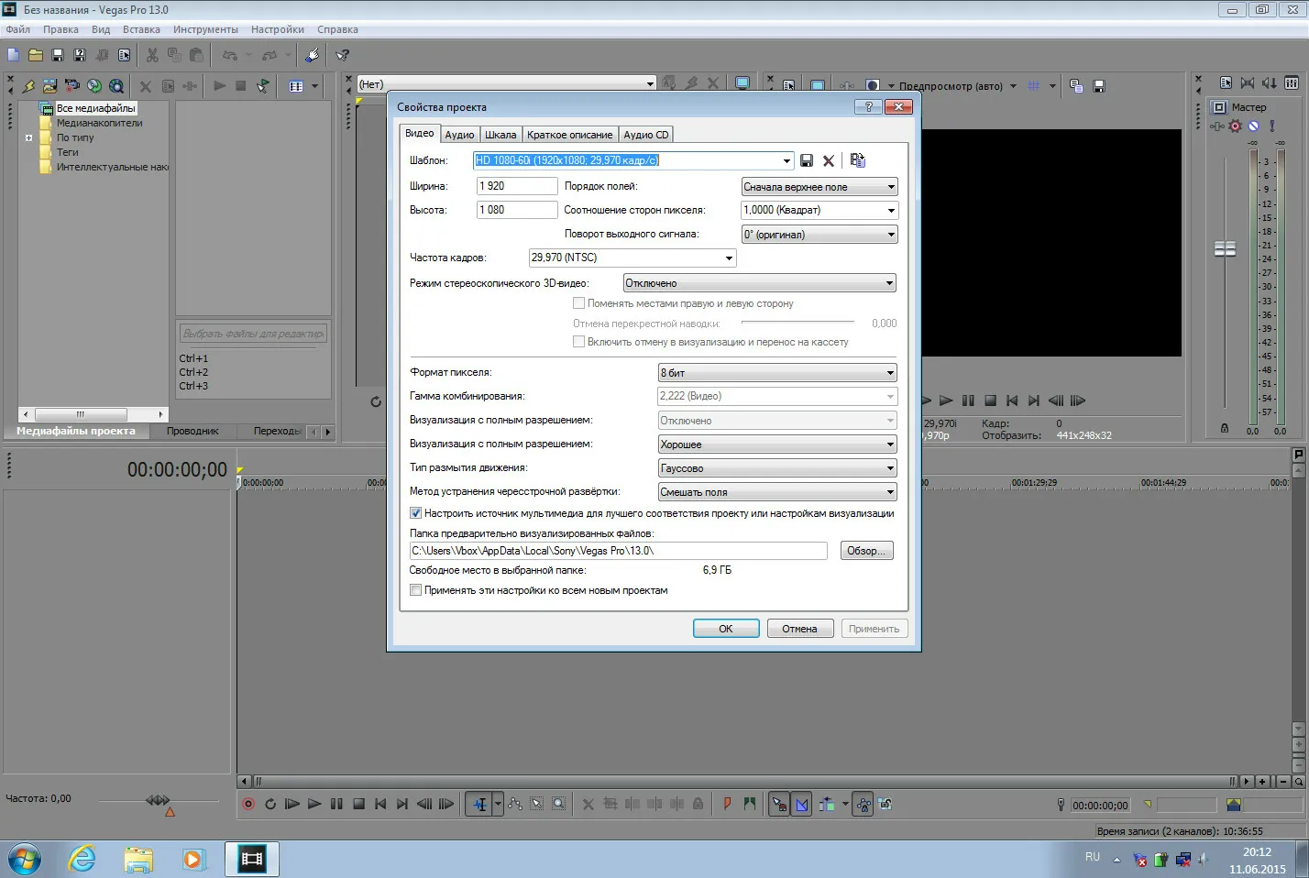Open the dialog's help question mark button
Viewport: 1309px width, 878px height.
(867, 107)
